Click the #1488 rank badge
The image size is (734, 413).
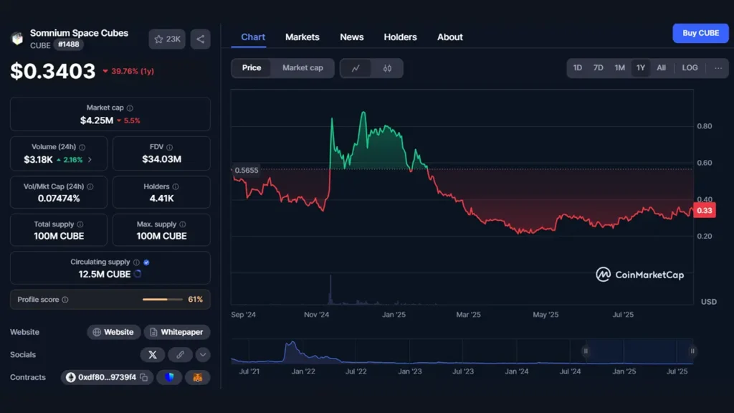69,44
